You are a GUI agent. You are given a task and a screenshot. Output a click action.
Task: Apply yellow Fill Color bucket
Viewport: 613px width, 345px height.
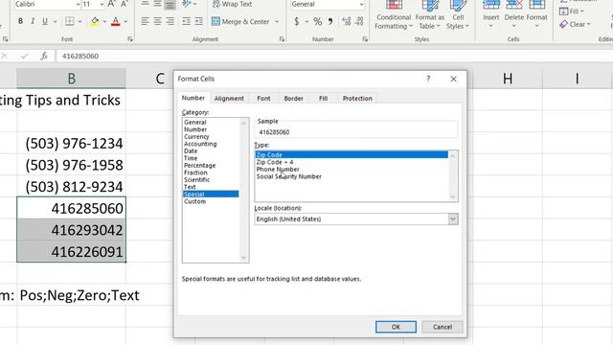coord(95,21)
